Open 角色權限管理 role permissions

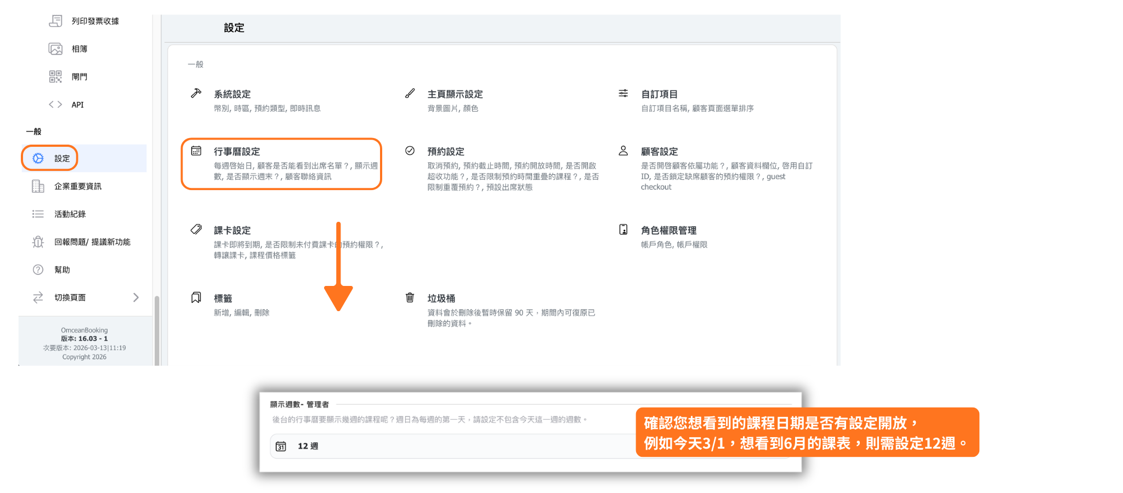click(668, 231)
